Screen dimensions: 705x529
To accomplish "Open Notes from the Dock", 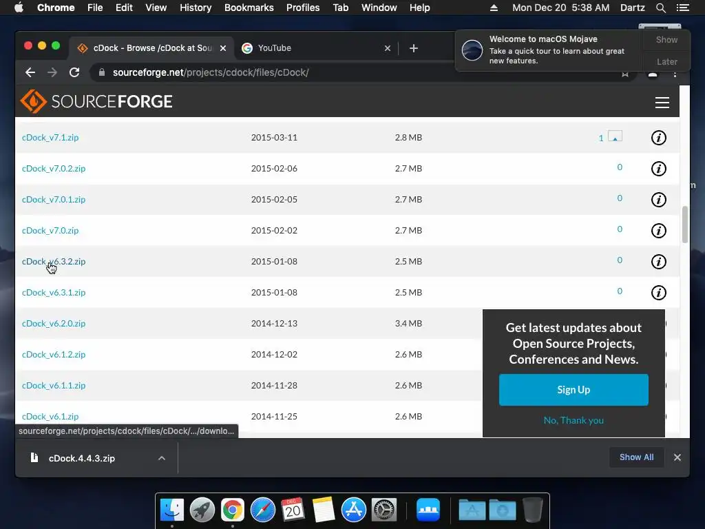I will click(324, 510).
